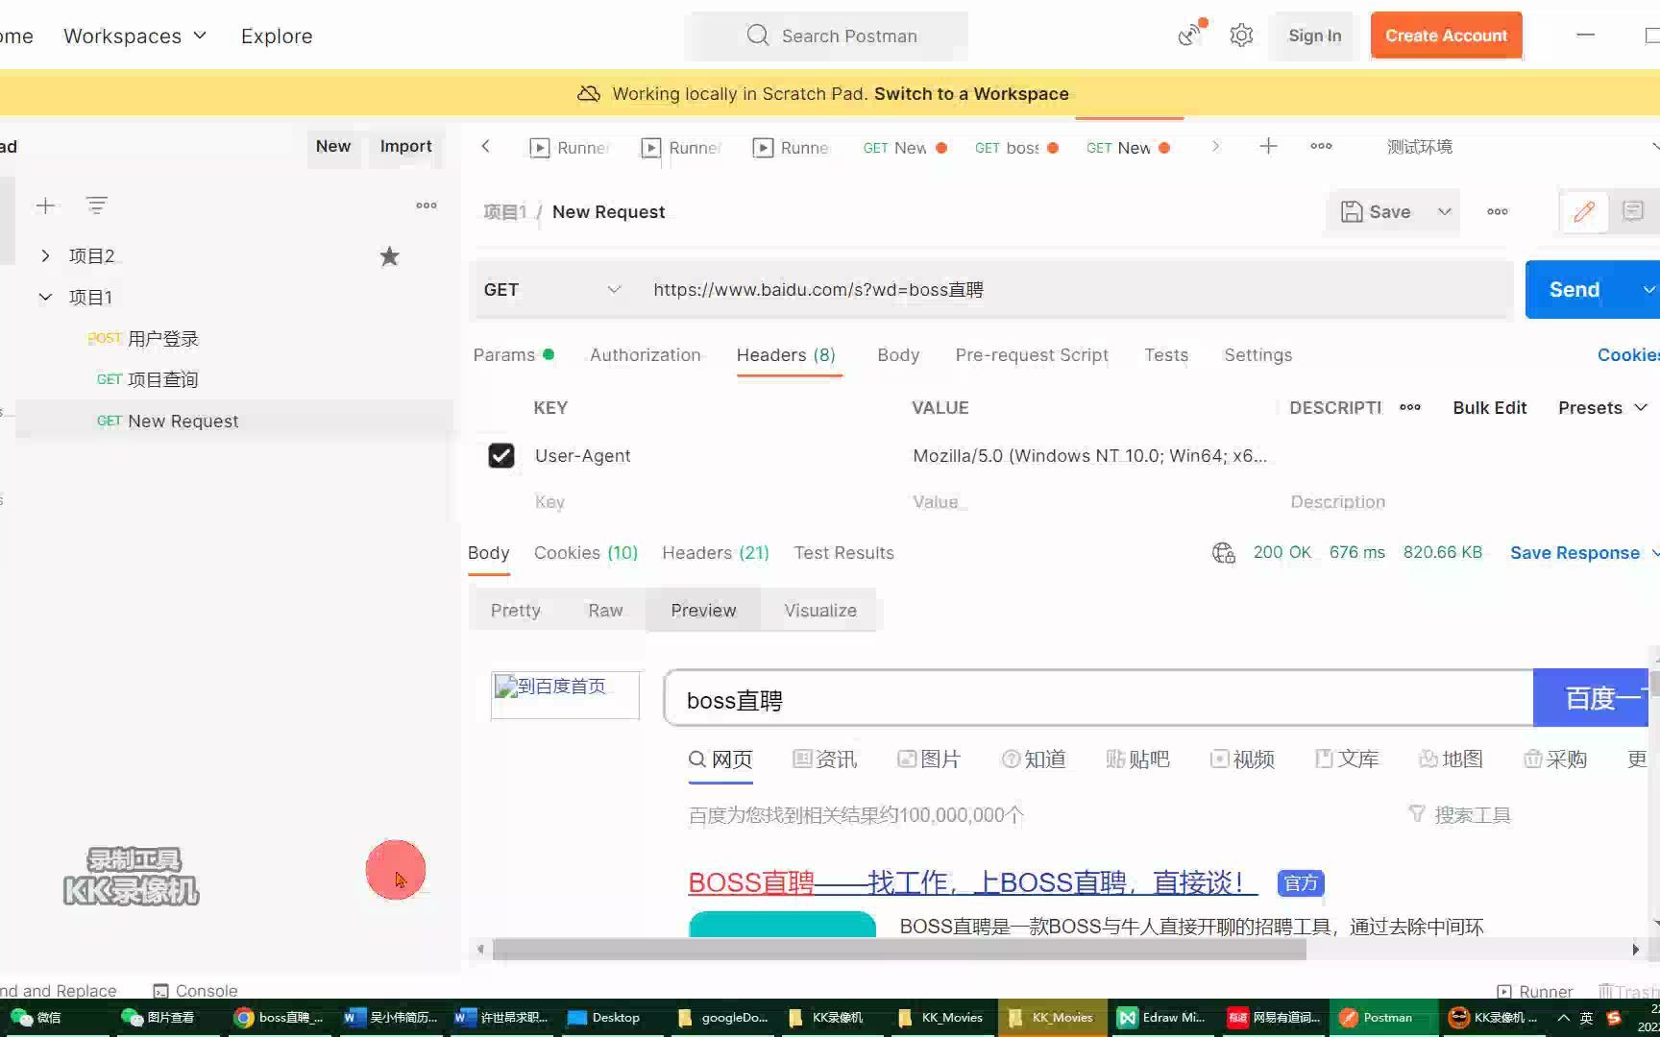This screenshot has width=1660, height=1037.
Task: Click Sign In button
Action: [x=1314, y=36]
